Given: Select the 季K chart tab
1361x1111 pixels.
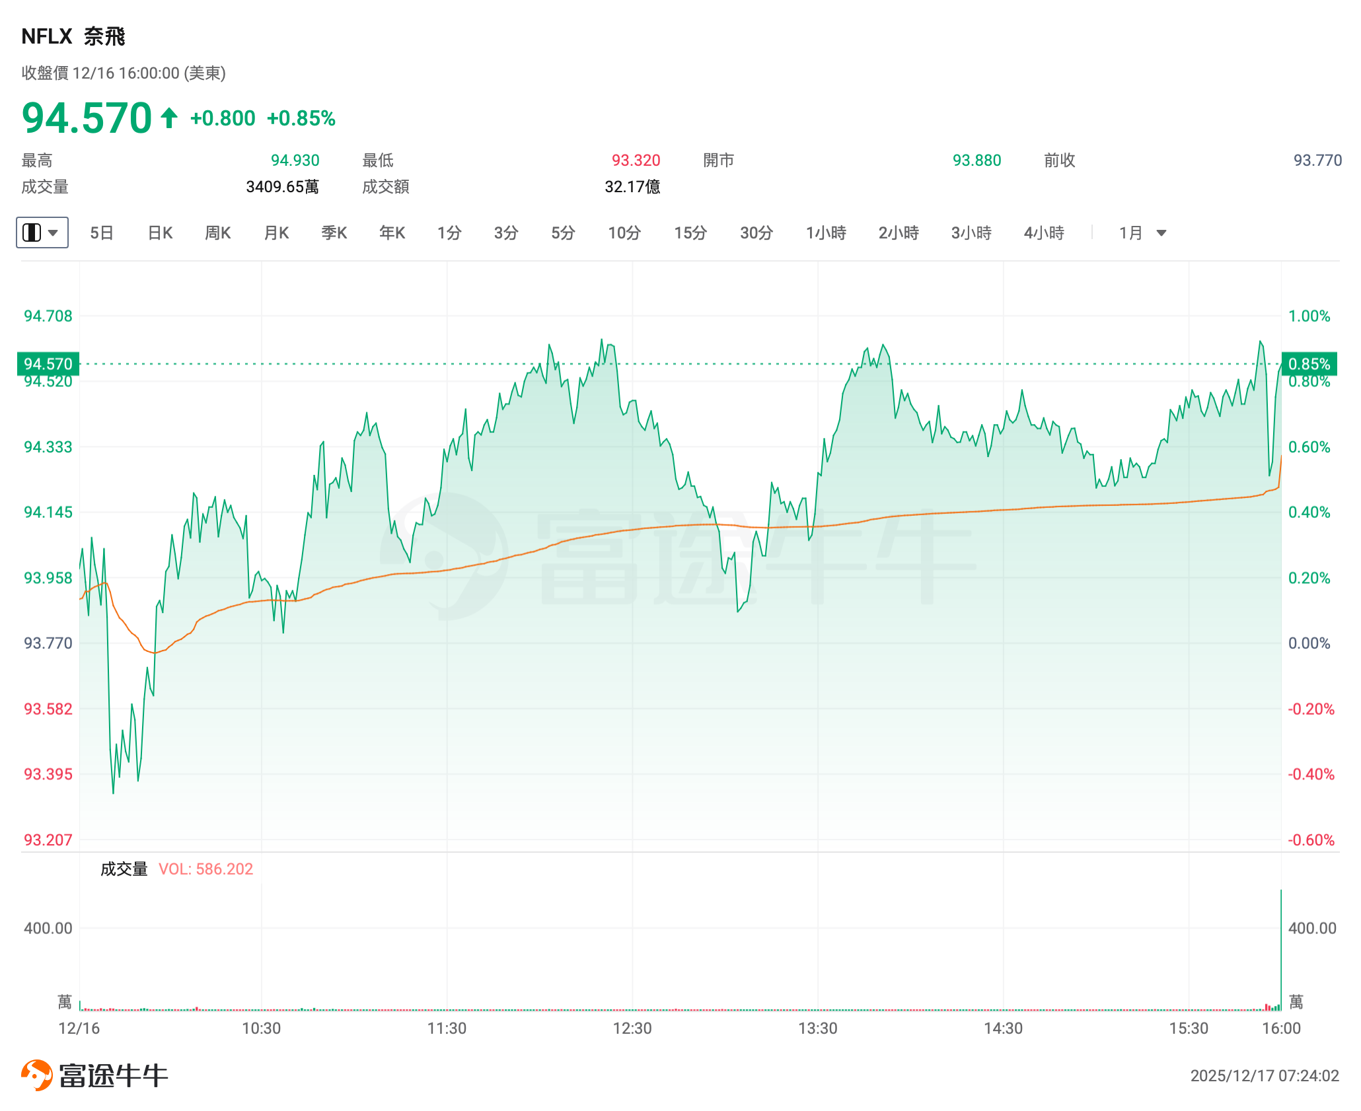Looking at the screenshot, I should [334, 233].
